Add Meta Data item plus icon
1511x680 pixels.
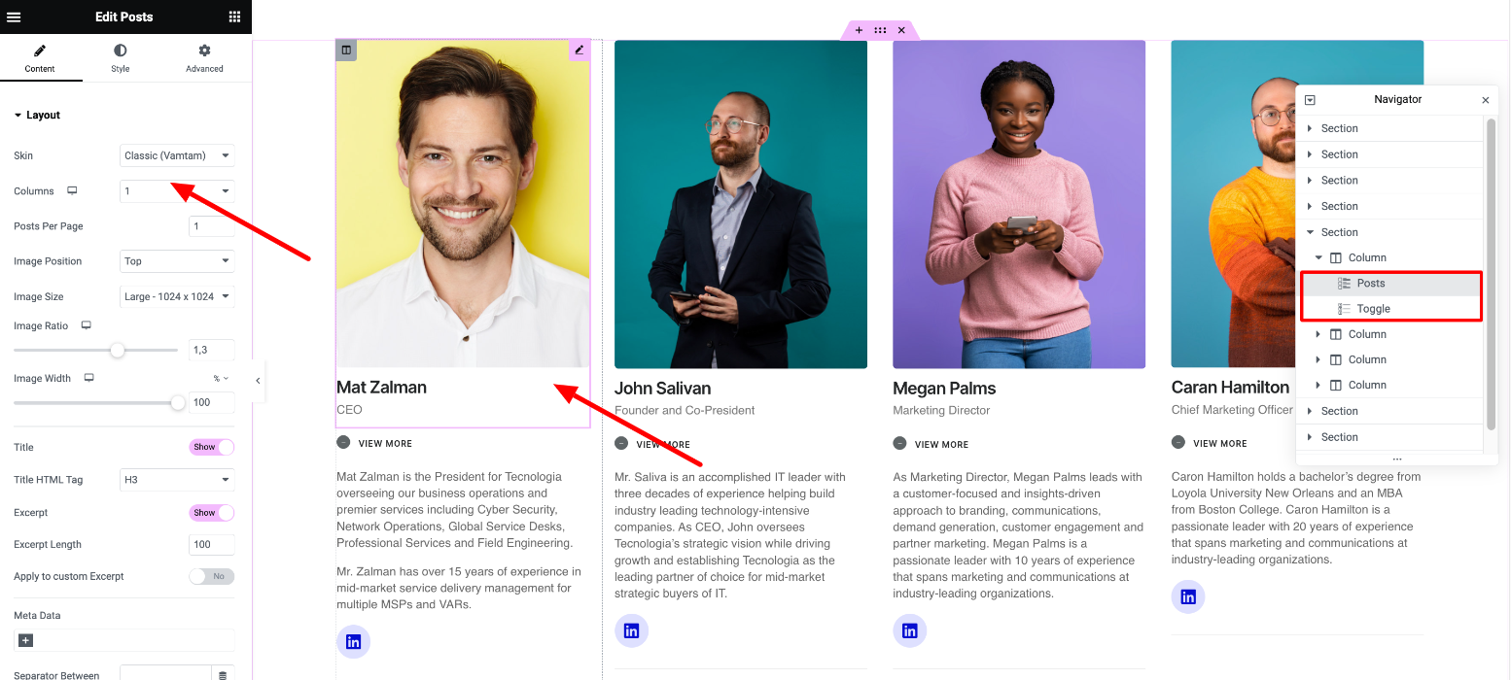click(26, 640)
